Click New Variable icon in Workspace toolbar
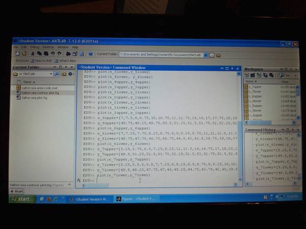Screen dimensions: 306x229 246,75
